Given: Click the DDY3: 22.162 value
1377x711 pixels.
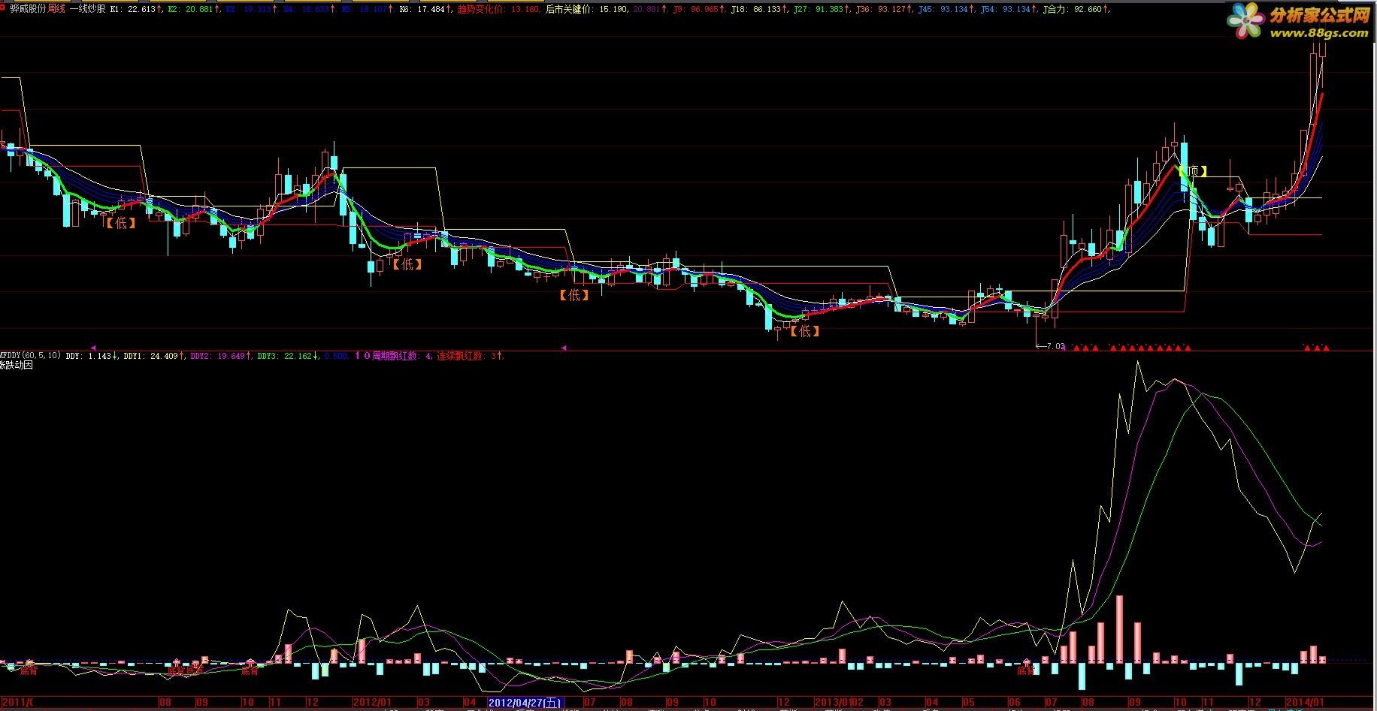Looking at the screenshot, I should 287,356.
